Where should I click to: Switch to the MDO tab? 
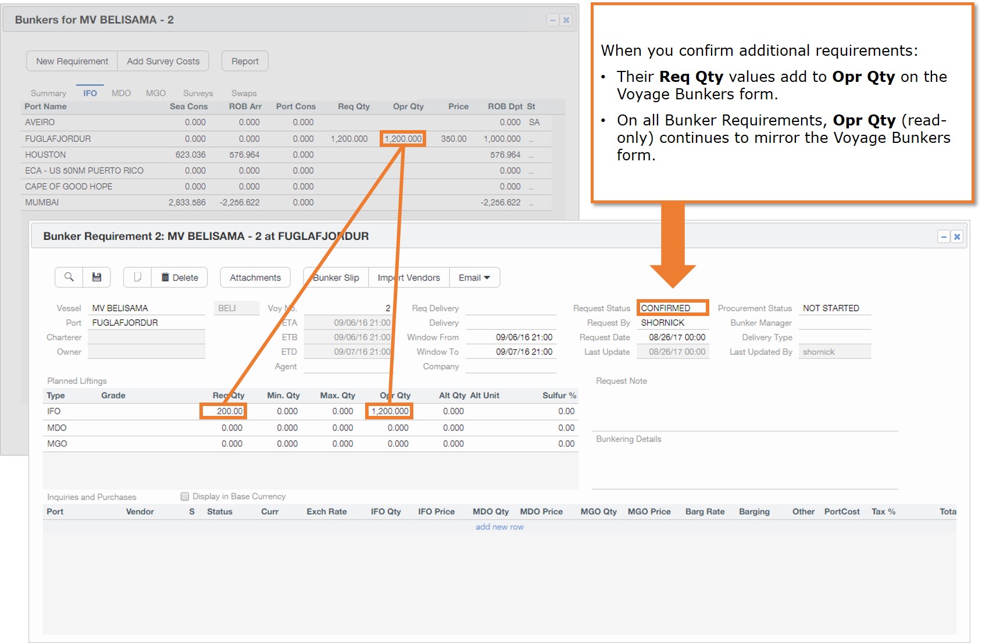[121, 94]
